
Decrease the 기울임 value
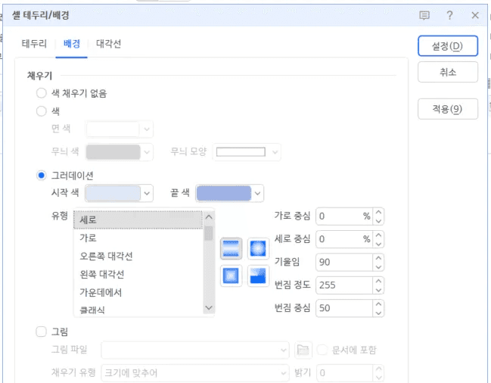[378, 267]
